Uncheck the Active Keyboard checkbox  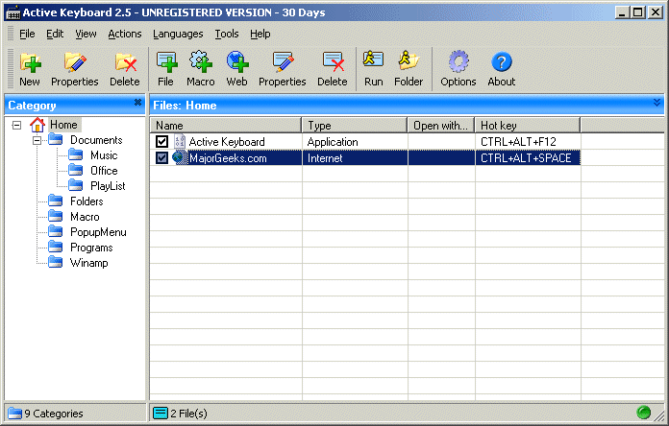[161, 141]
